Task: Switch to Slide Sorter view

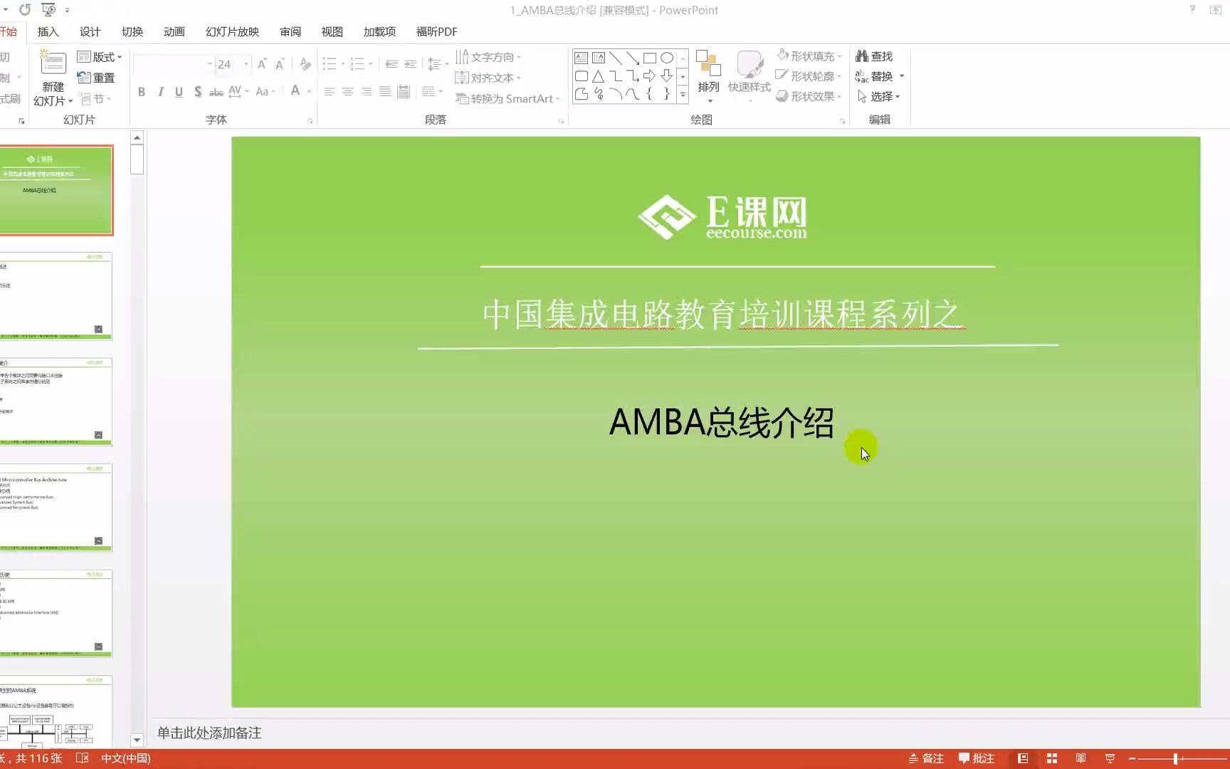Action: 1052,758
